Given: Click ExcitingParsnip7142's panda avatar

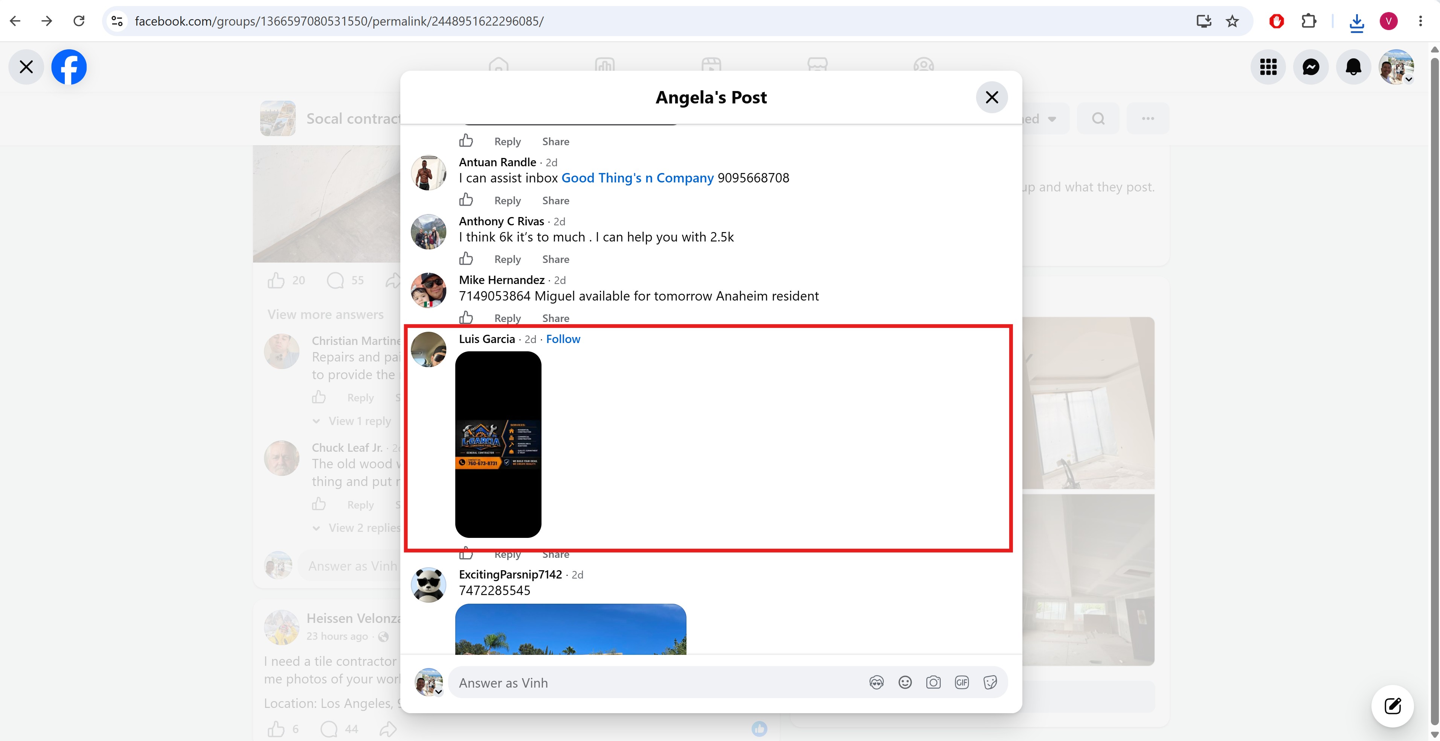Looking at the screenshot, I should [429, 585].
